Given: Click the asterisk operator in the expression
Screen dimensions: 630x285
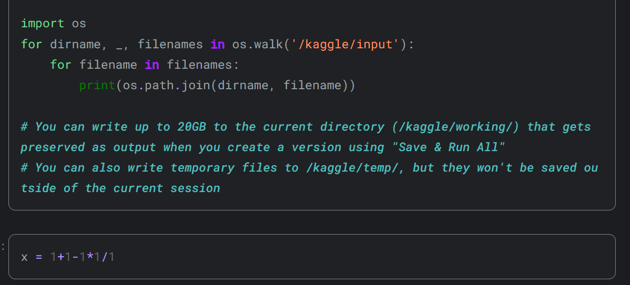Looking at the screenshot, I should point(89,256).
